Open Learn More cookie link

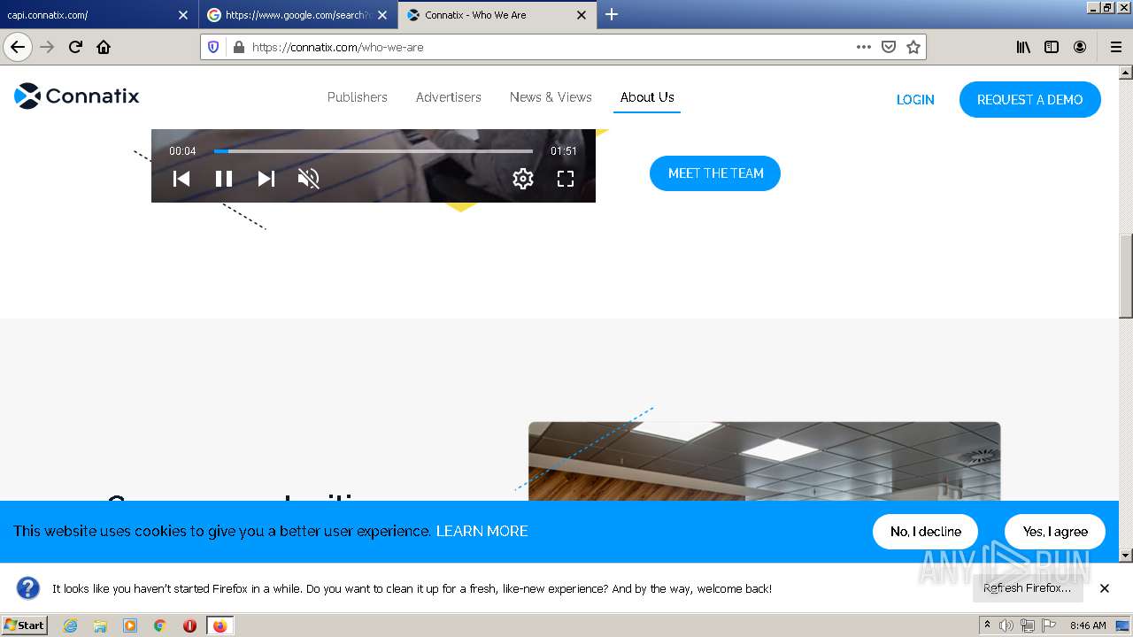482,531
